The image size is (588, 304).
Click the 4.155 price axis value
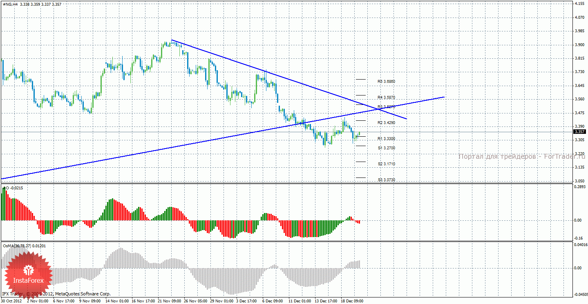579,4
